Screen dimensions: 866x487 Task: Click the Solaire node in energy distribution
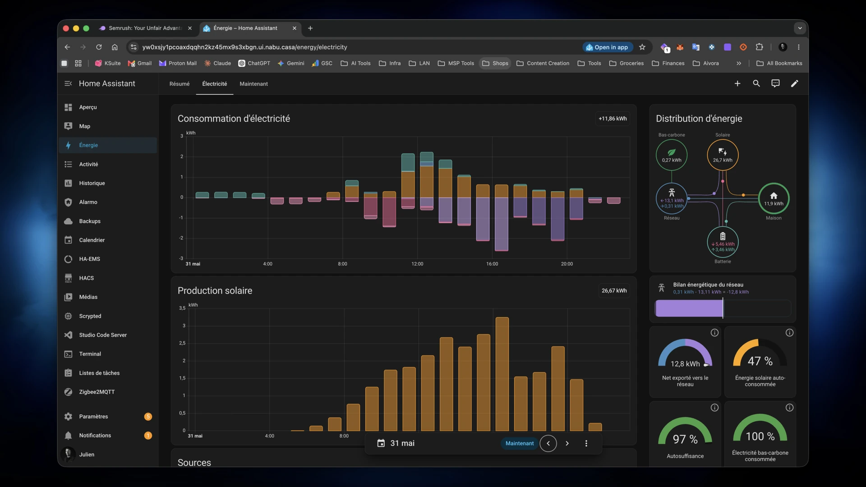(723, 155)
